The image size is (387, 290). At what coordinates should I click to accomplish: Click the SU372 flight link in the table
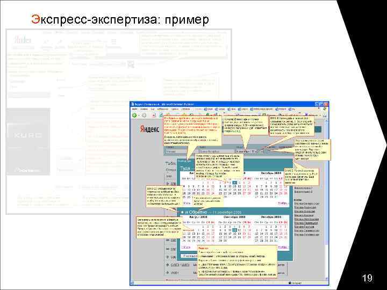(175, 265)
